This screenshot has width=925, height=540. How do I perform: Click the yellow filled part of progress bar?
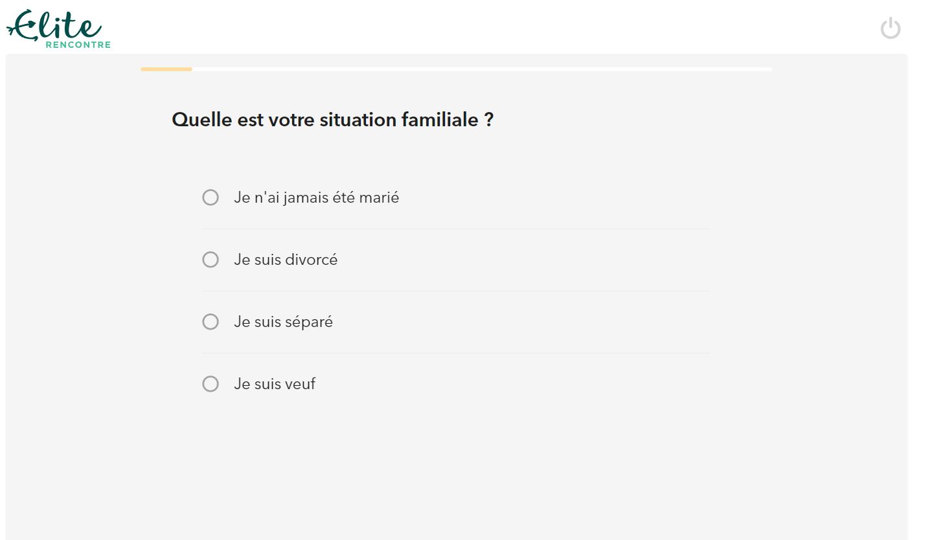(166, 69)
